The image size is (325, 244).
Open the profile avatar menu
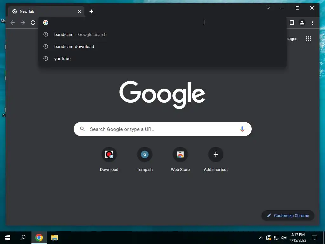(x=302, y=23)
